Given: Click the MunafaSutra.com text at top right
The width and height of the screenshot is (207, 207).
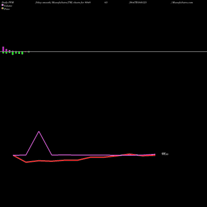Looking at the screenshot, I should point(183,2).
